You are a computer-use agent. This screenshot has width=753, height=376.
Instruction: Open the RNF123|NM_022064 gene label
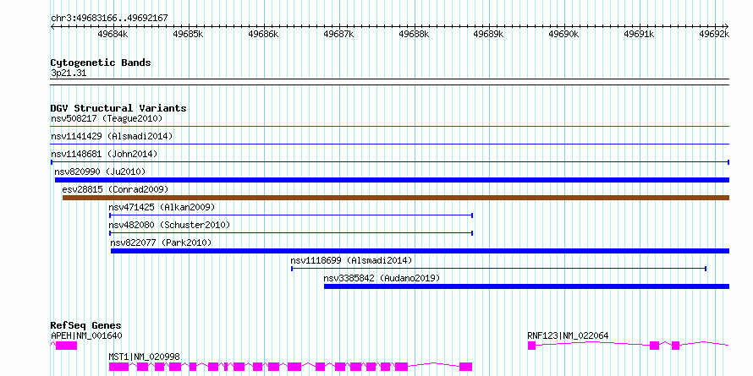[x=568, y=335]
